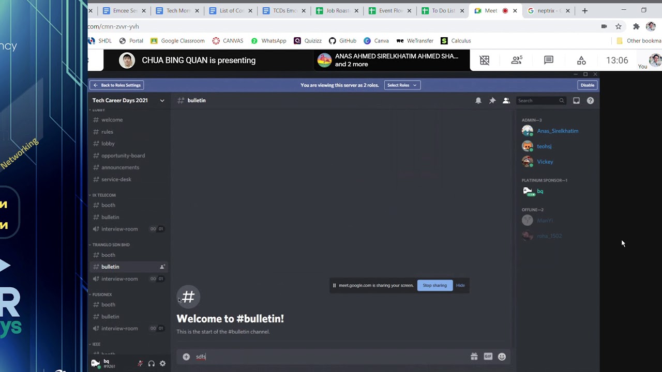Image resolution: width=662 pixels, height=372 pixels.
Task: Open the Discord help question mark icon
Action: tap(590, 101)
